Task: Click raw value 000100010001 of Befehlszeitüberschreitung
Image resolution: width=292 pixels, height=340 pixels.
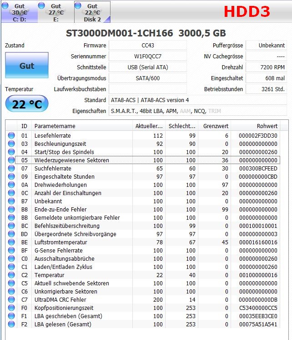Action: (x=258, y=226)
